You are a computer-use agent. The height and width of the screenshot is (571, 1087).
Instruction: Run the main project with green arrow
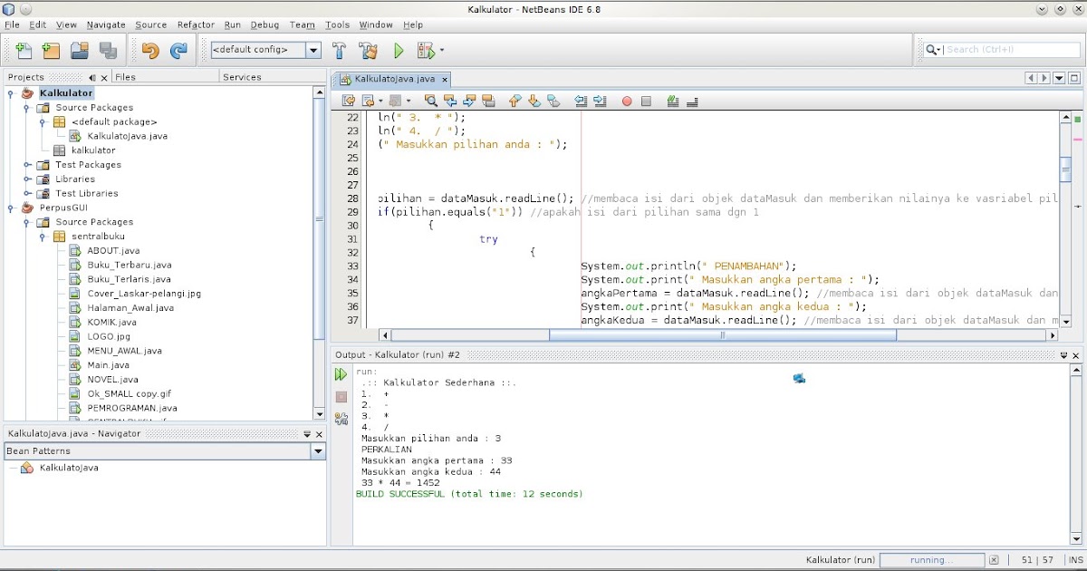(399, 51)
